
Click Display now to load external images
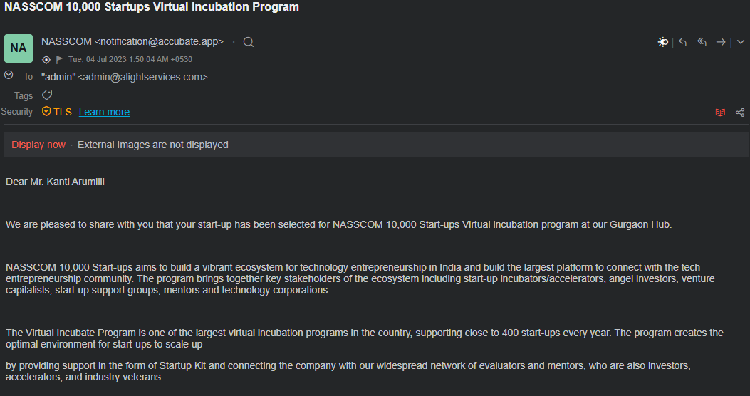(x=38, y=145)
